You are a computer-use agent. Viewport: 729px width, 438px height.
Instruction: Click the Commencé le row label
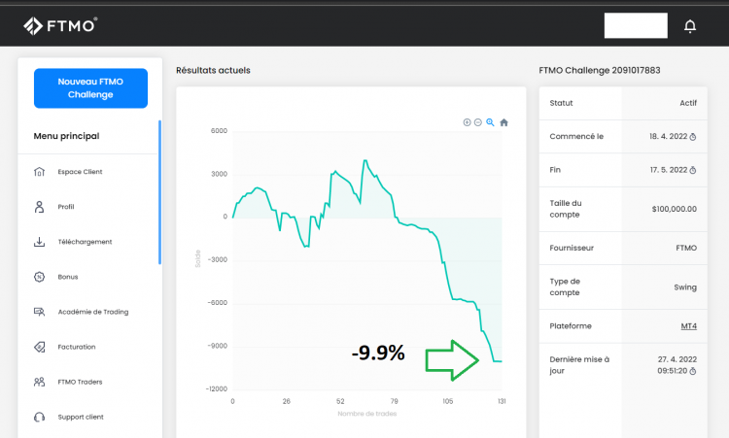(576, 137)
